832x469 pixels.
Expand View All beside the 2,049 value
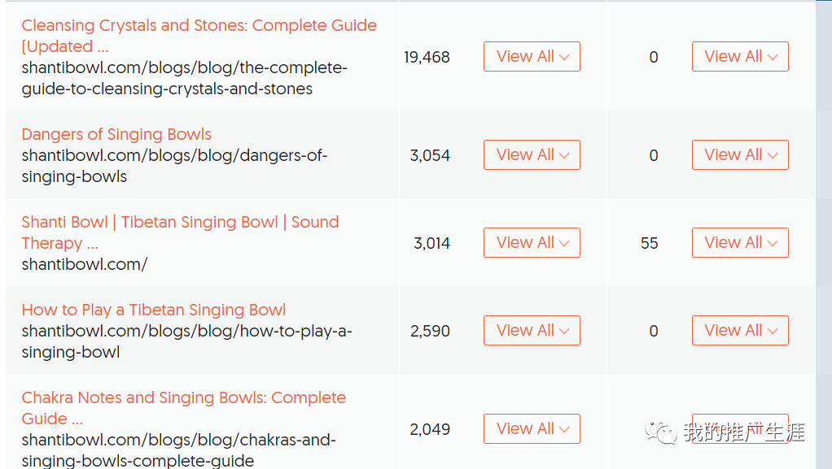point(532,429)
